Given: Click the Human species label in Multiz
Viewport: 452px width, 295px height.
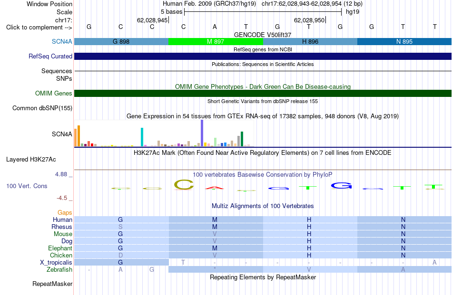Looking at the screenshot, I should pyautogui.click(x=62, y=219).
